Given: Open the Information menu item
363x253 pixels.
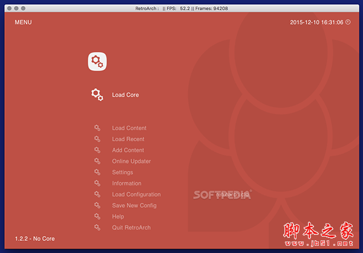Looking at the screenshot, I should click(x=126, y=184).
